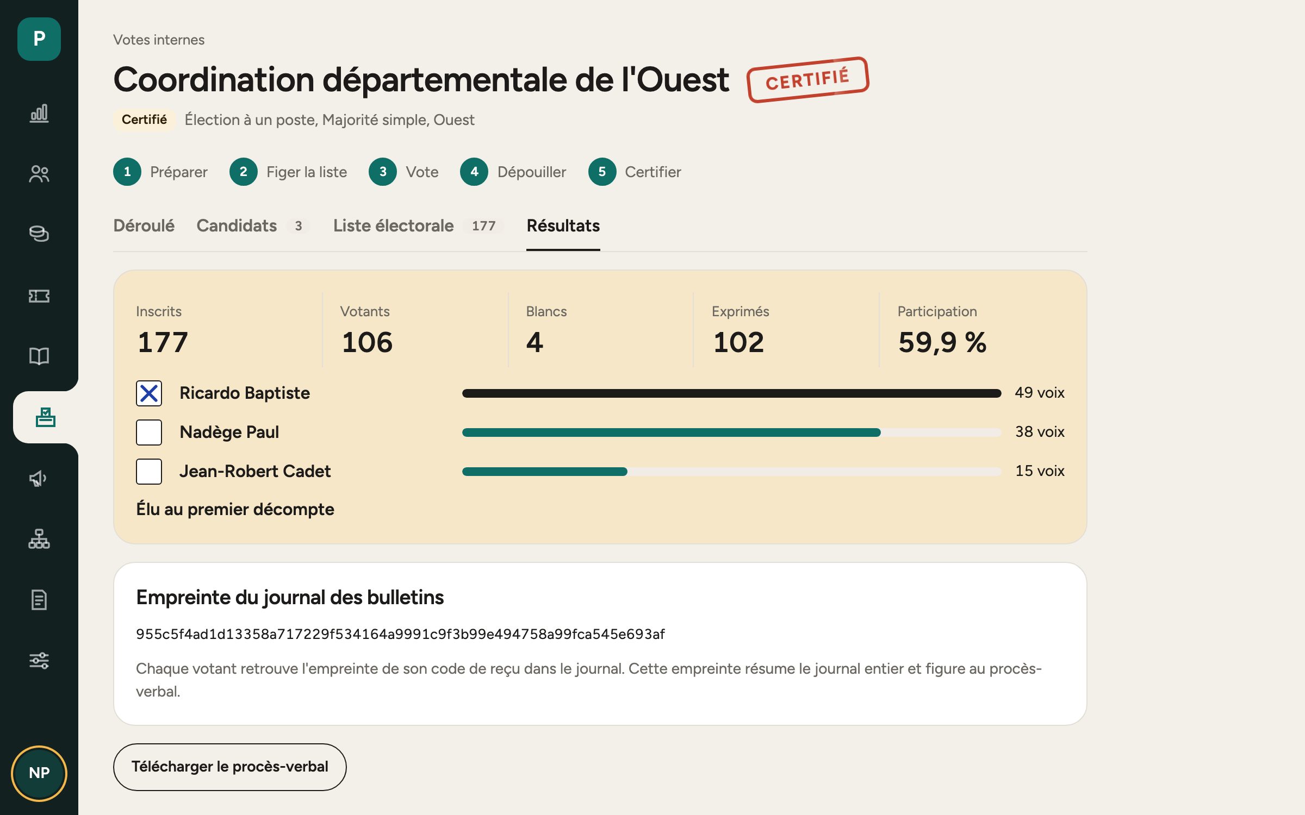
Task: Open the megaphone campaigns icon
Action: coord(39,478)
